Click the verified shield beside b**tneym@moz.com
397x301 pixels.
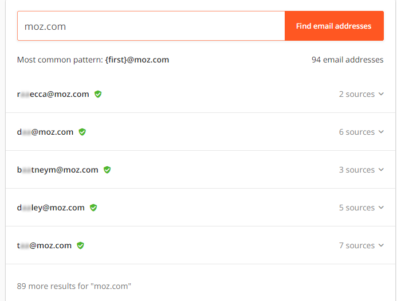click(x=107, y=170)
